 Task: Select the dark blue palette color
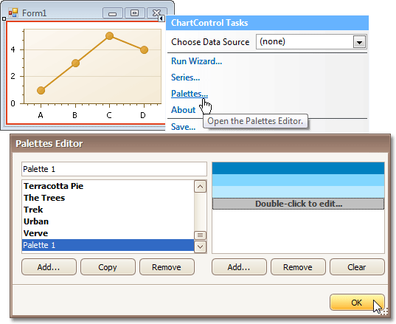click(298, 168)
